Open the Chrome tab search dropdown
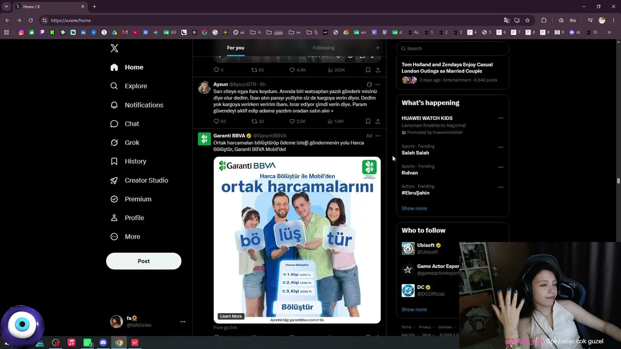Screen dimensions: 621x349 6,7
